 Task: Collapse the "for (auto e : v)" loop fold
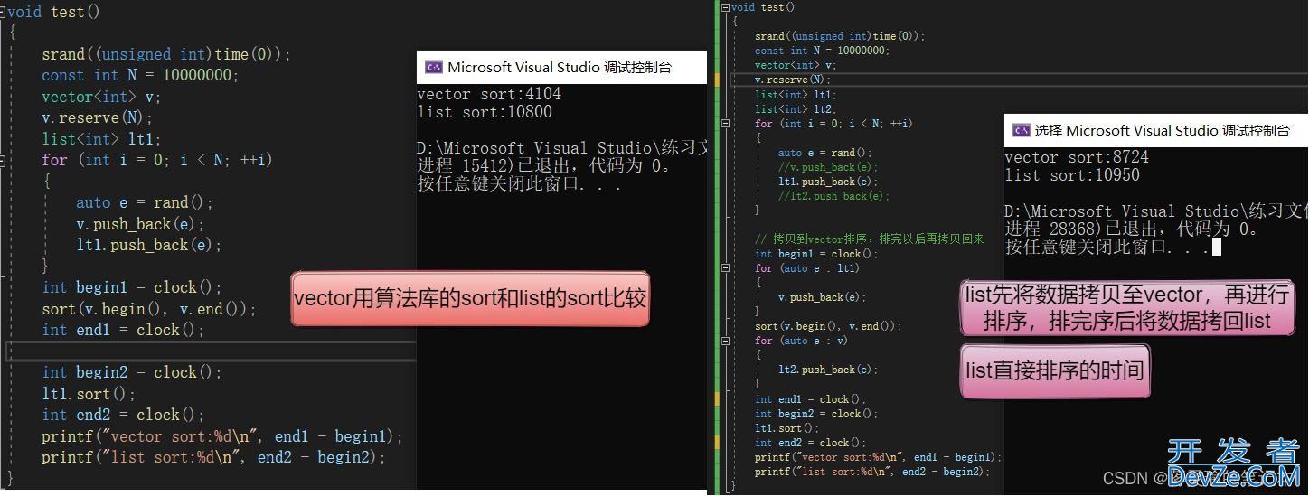pos(724,341)
